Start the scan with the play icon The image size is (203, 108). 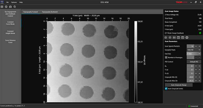click(x=166, y=37)
